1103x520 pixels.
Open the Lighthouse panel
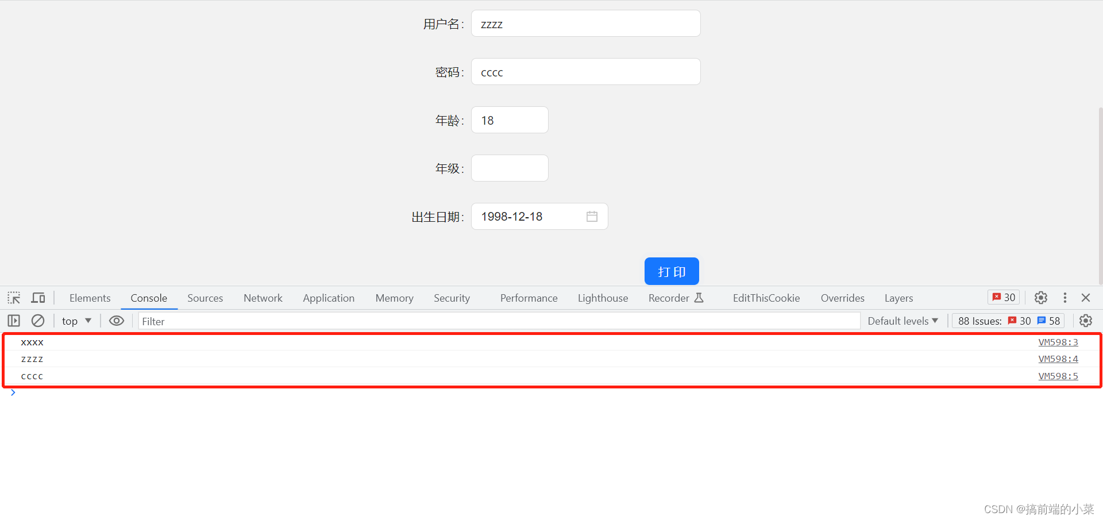603,298
